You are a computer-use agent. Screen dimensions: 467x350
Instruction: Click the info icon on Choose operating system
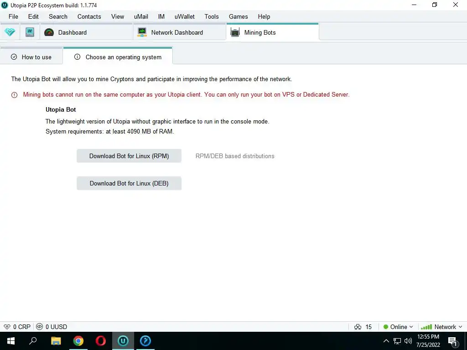point(77,57)
